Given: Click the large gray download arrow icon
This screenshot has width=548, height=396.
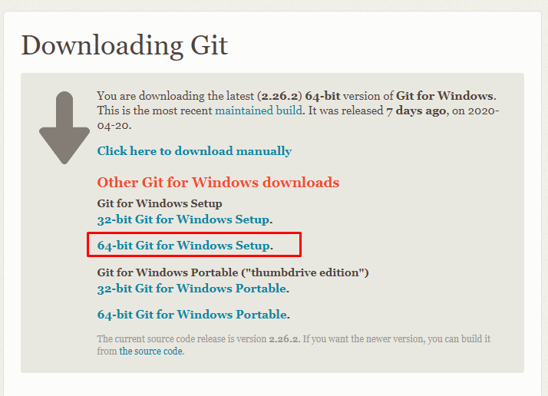Looking at the screenshot, I should click(64, 128).
